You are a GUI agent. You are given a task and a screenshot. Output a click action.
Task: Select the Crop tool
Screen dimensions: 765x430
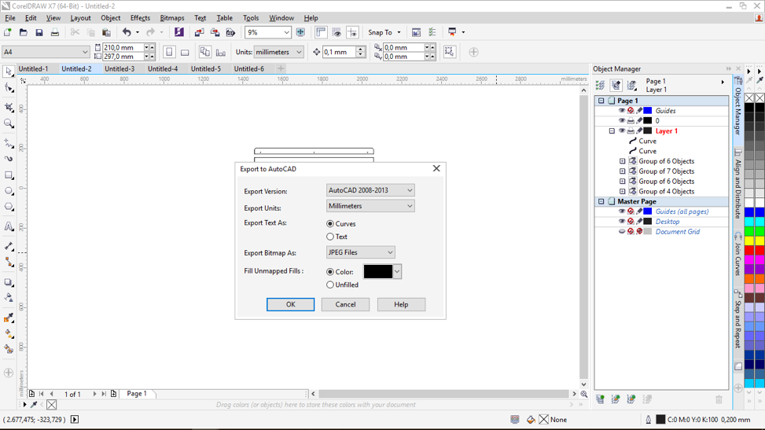pos(9,108)
